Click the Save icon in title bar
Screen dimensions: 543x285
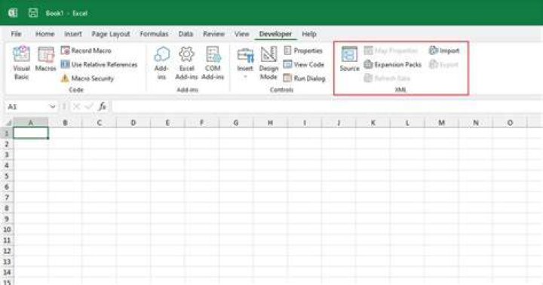click(x=33, y=13)
